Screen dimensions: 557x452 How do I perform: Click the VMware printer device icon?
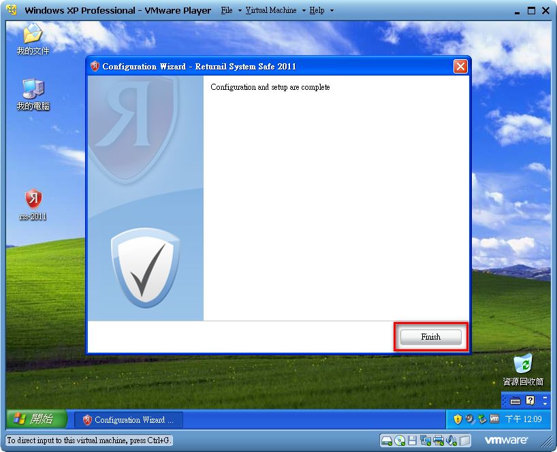(x=439, y=440)
